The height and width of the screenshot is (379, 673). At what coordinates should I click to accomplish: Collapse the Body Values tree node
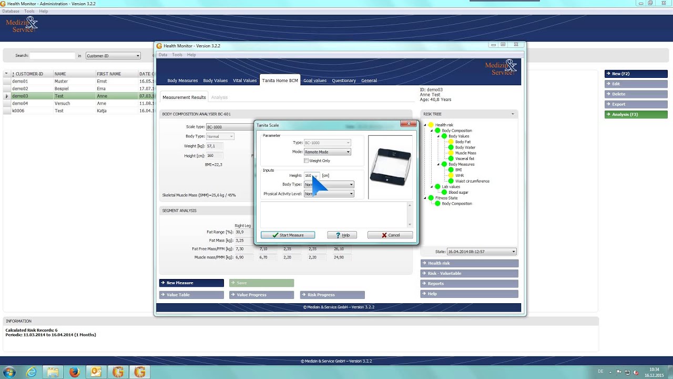point(439,136)
